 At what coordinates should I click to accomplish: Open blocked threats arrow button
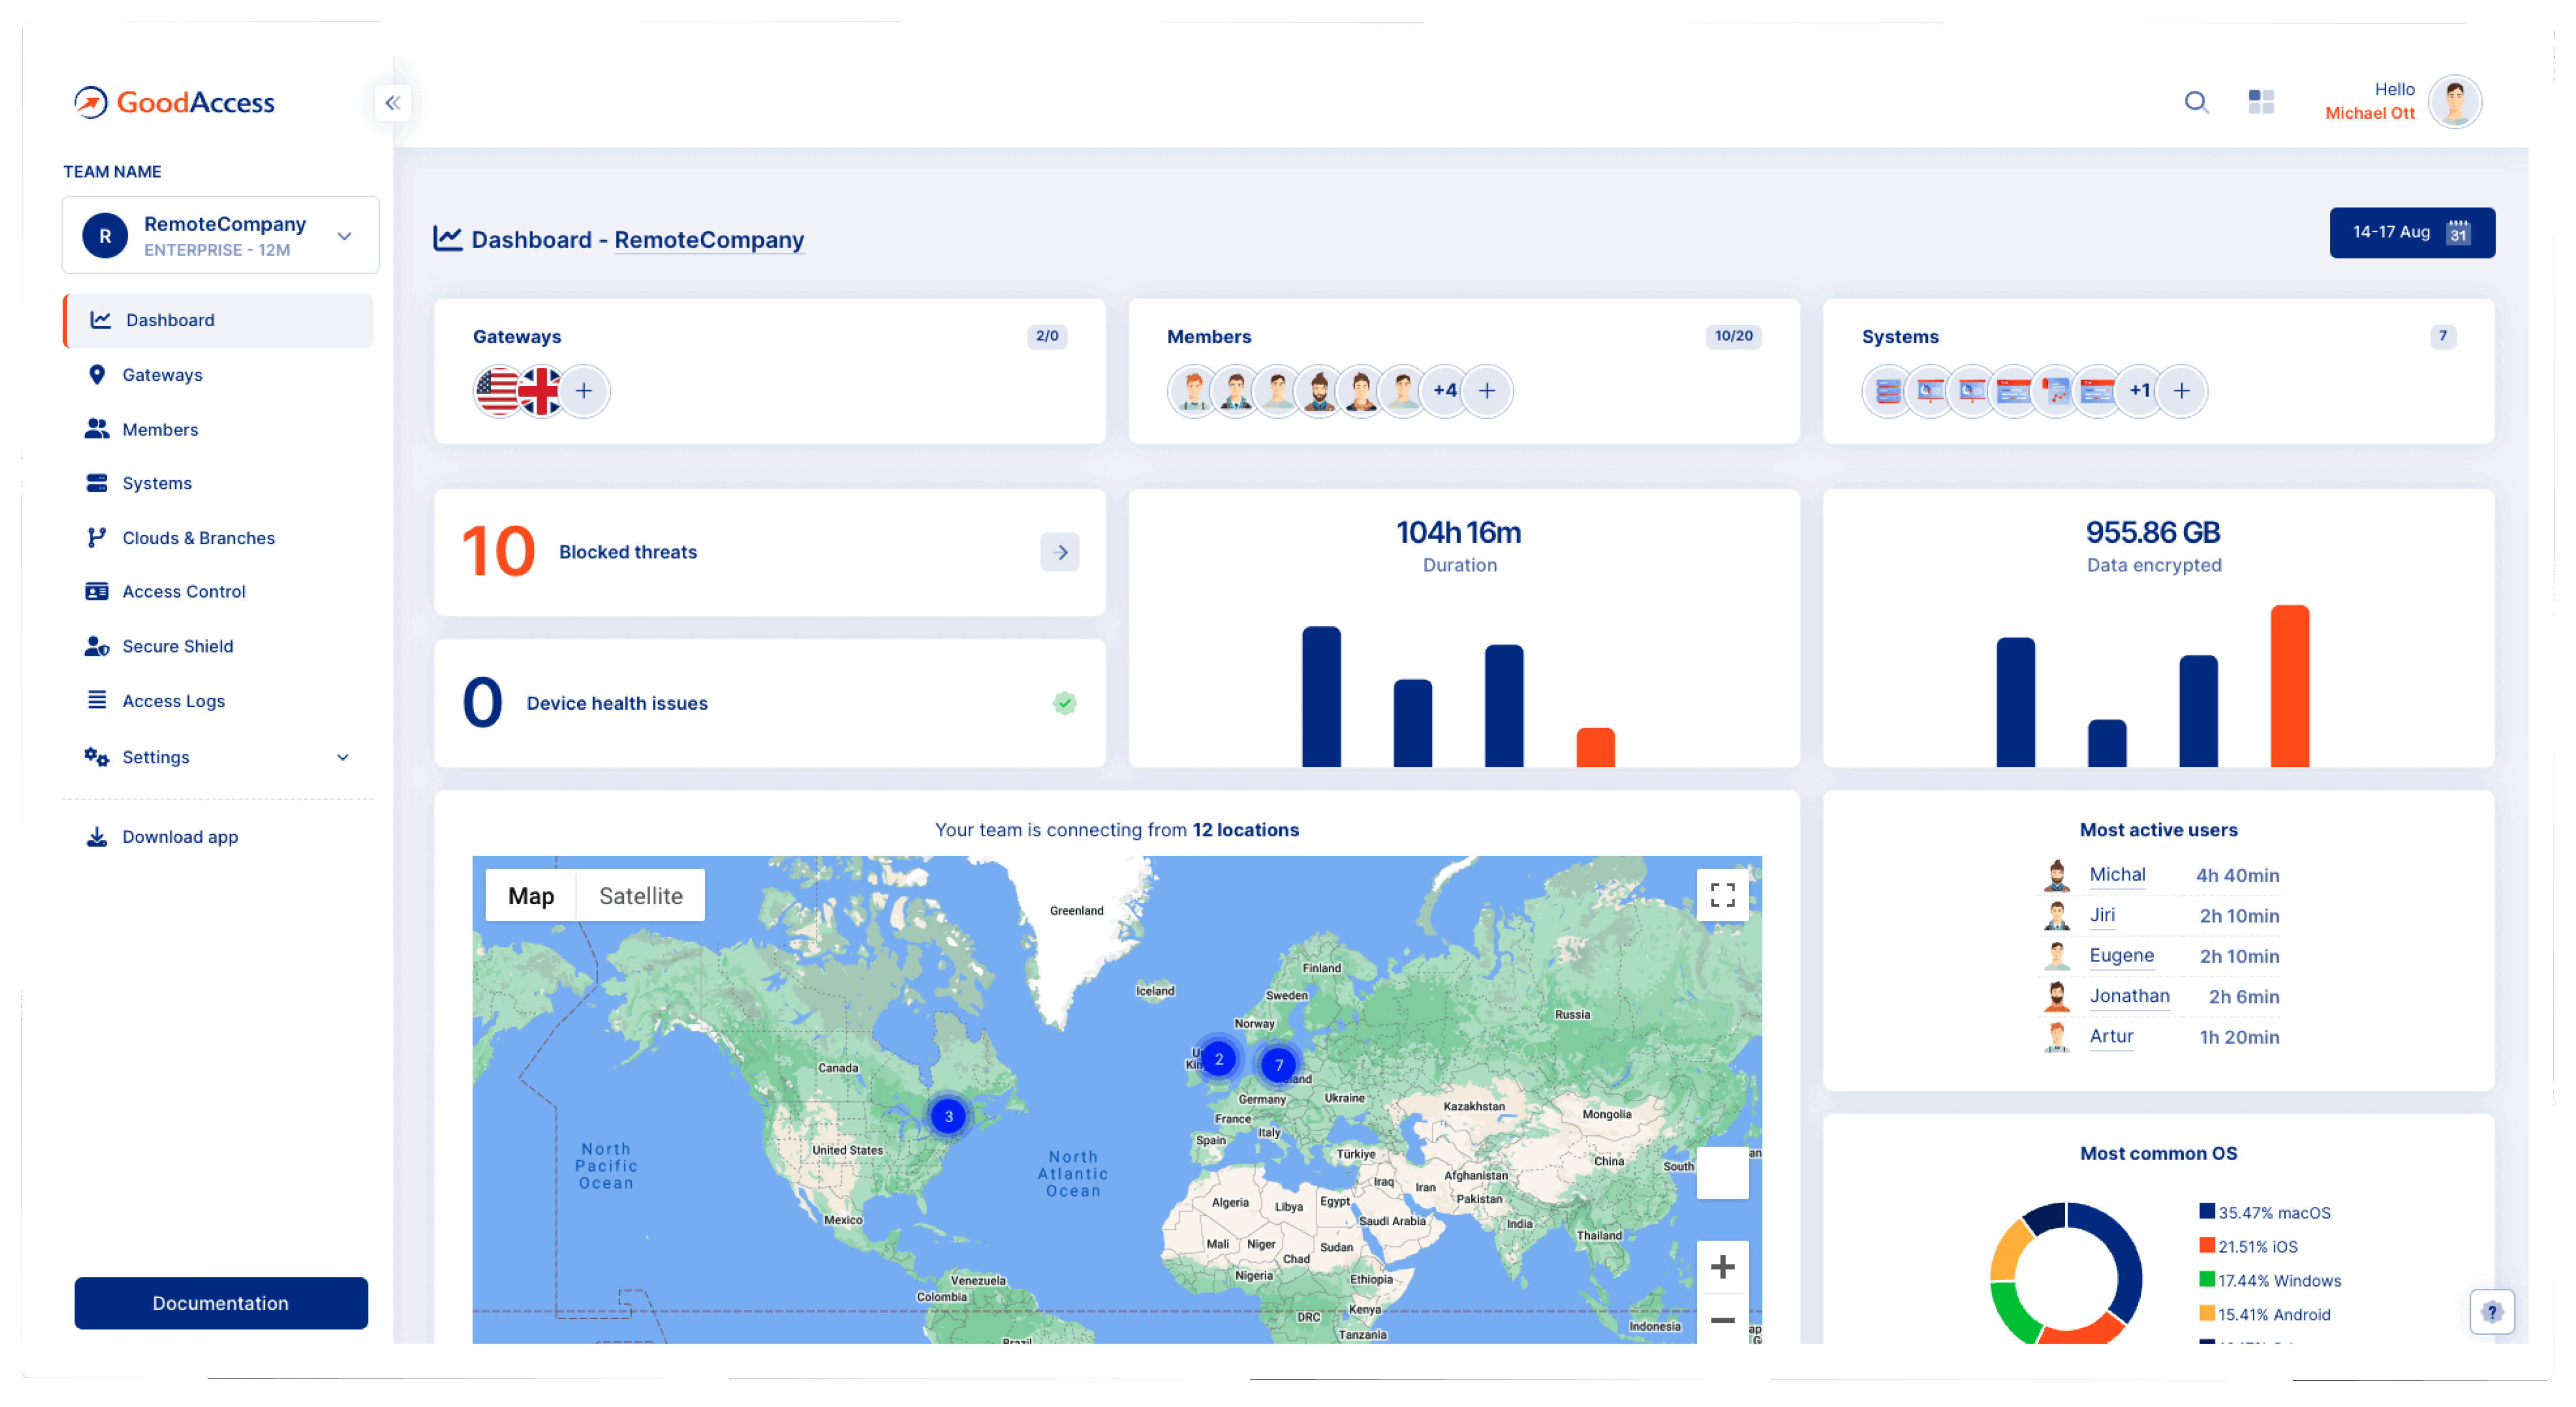click(x=1060, y=552)
